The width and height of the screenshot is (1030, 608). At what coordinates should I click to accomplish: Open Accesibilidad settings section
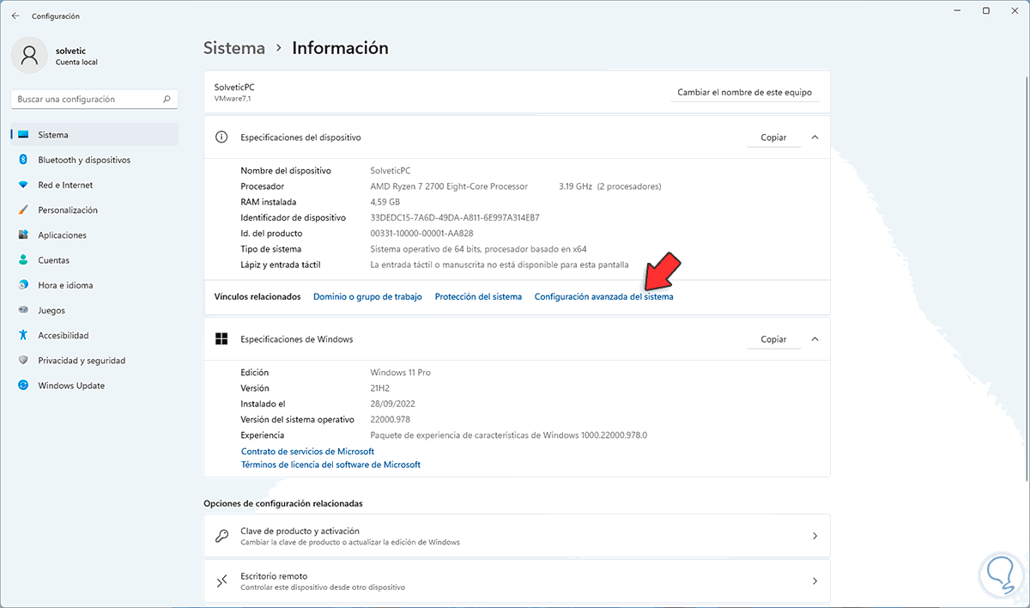pyautogui.click(x=63, y=335)
